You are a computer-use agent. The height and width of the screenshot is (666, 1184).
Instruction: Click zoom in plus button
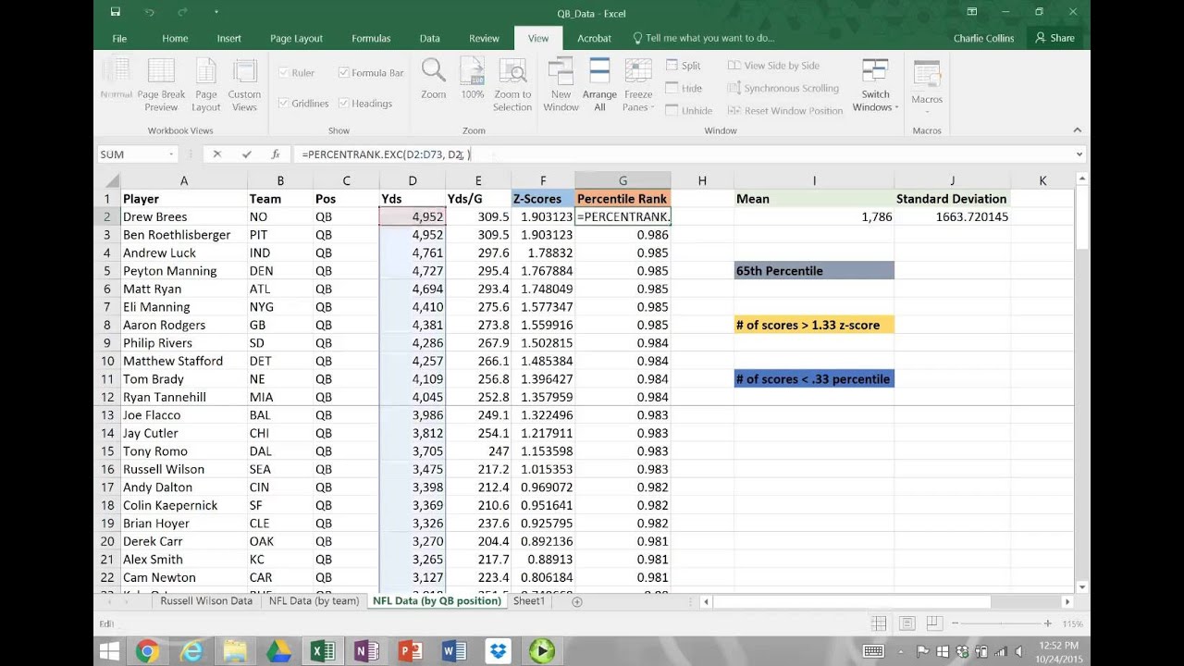tap(1047, 624)
